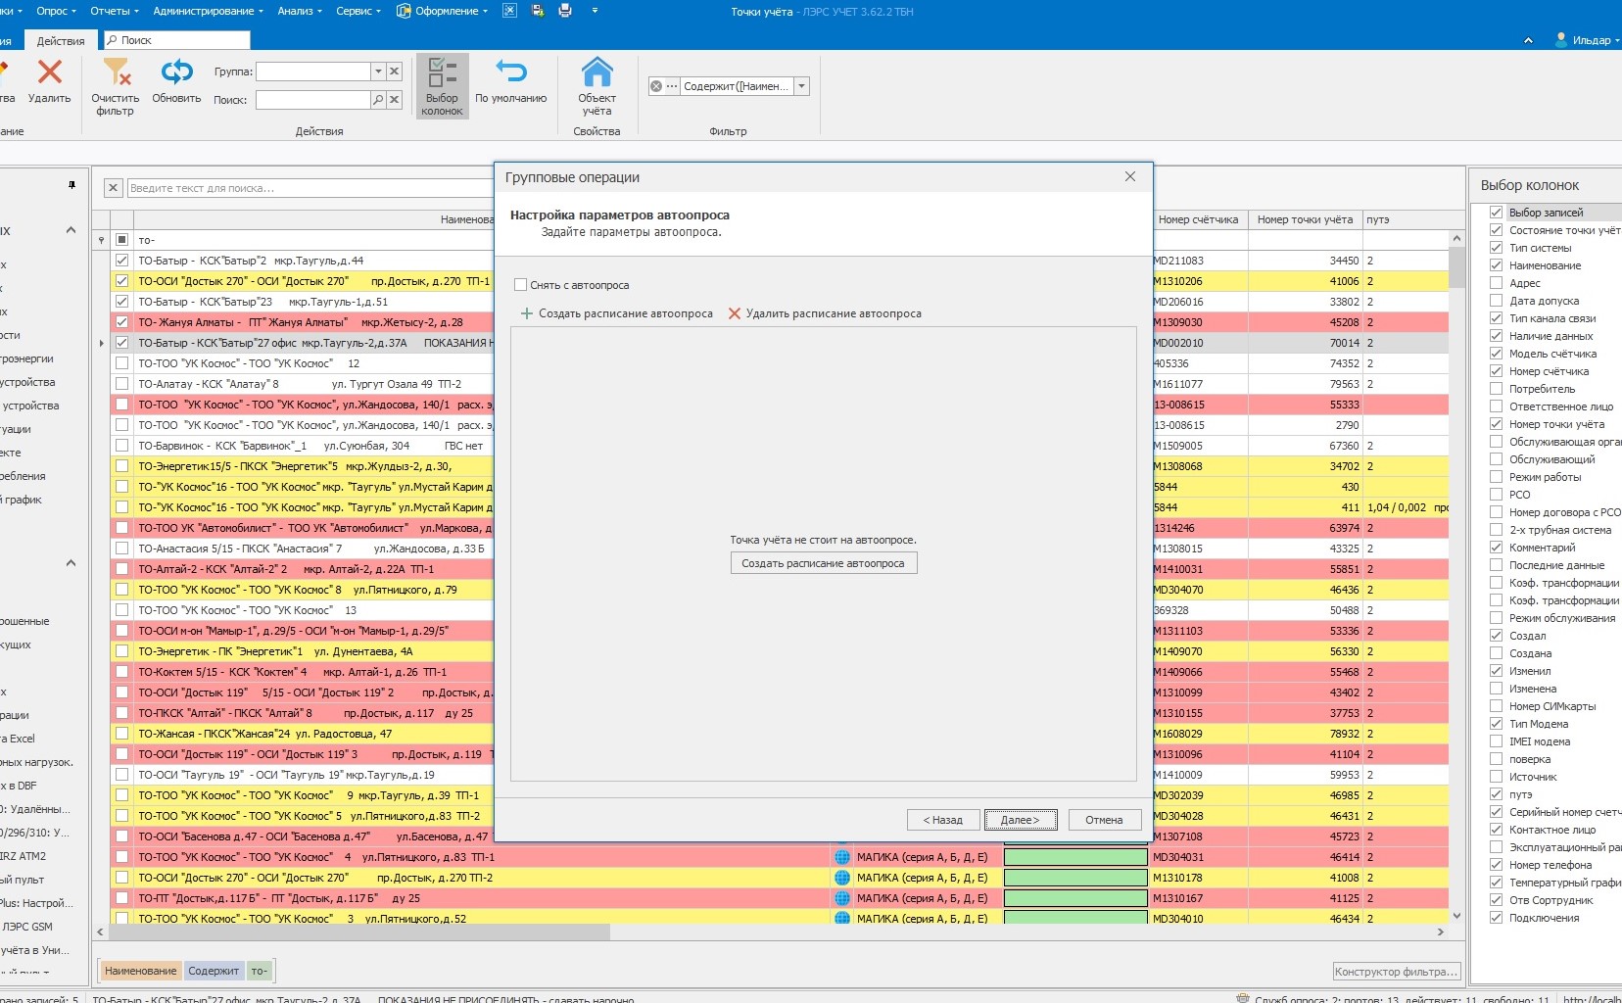Click the Clear filter (Очистить фильтр) icon
Screen dimensions: 1622x1003
tap(116, 72)
